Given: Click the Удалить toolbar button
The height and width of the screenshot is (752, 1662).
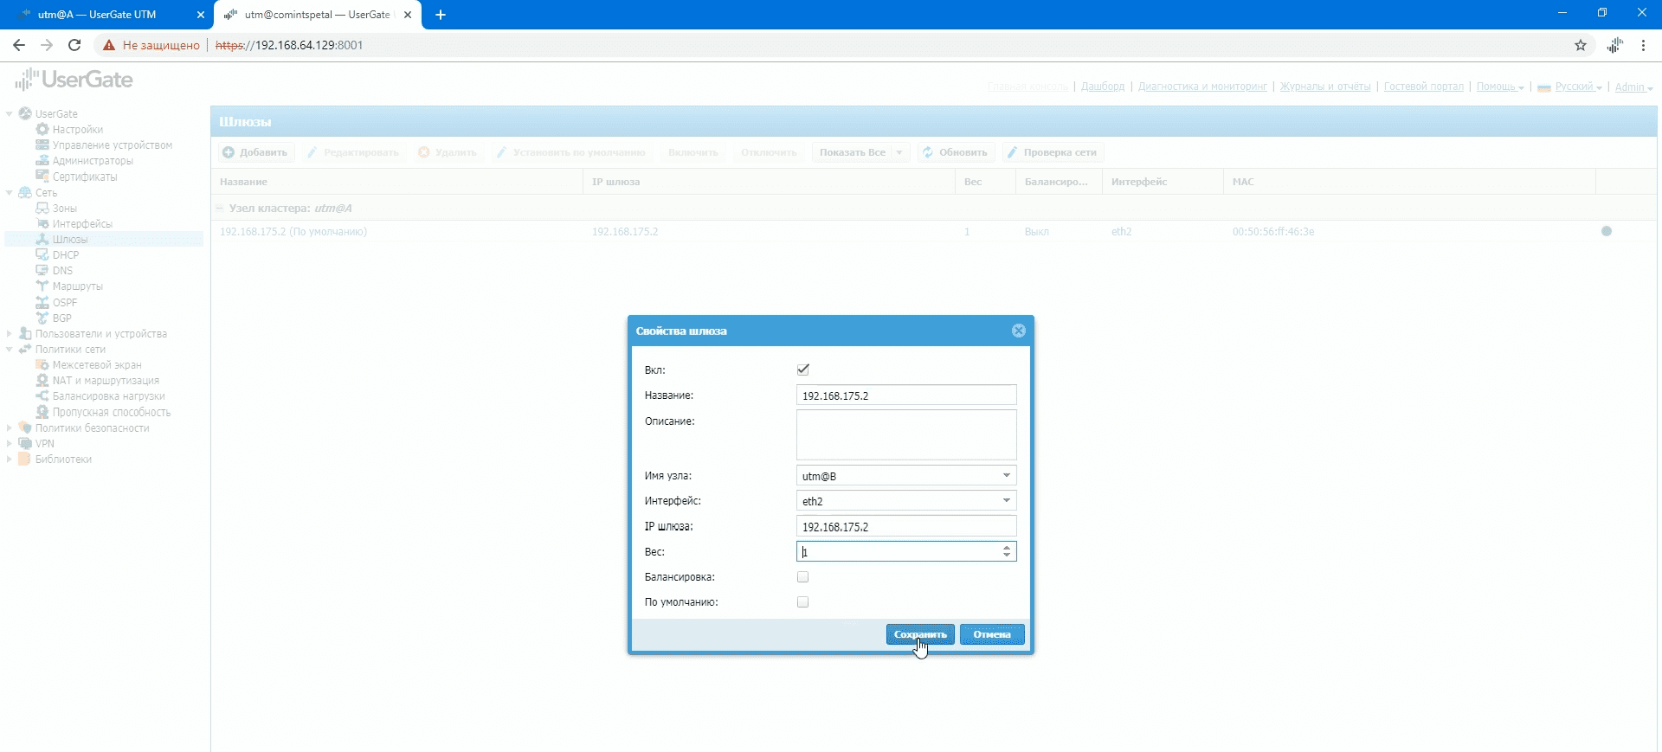Looking at the screenshot, I should pyautogui.click(x=448, y=152).
